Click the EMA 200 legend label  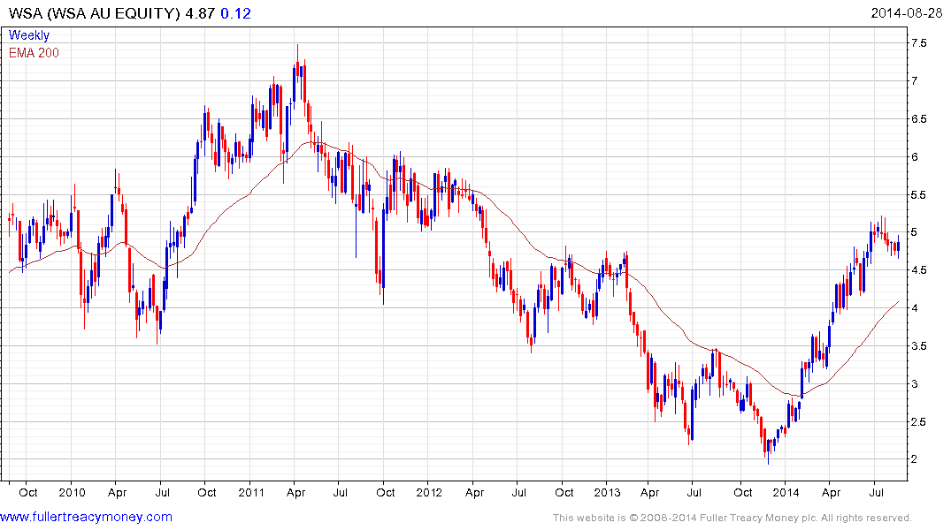tap(34, 53)
